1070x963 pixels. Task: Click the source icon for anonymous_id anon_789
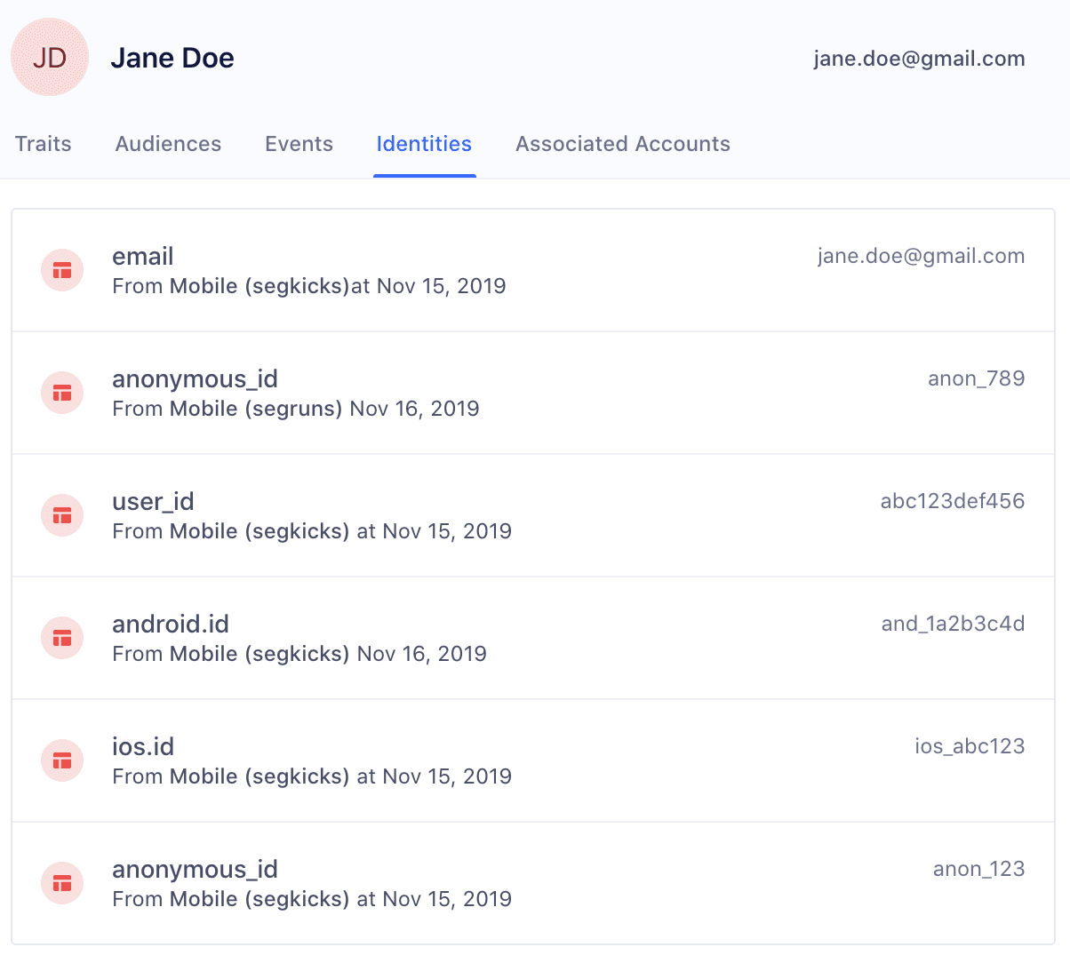[x=61, y=392]
